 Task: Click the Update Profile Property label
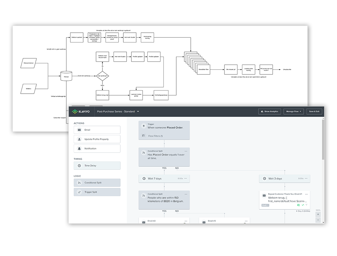(96, 139)
